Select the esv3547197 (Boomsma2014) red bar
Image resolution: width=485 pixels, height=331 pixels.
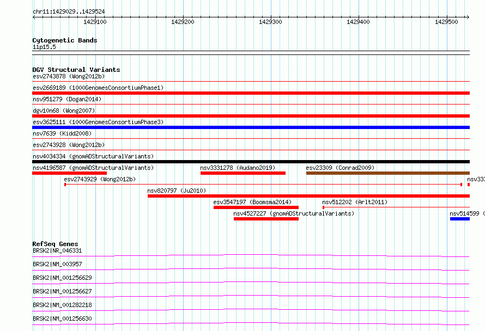coord(256,207)
